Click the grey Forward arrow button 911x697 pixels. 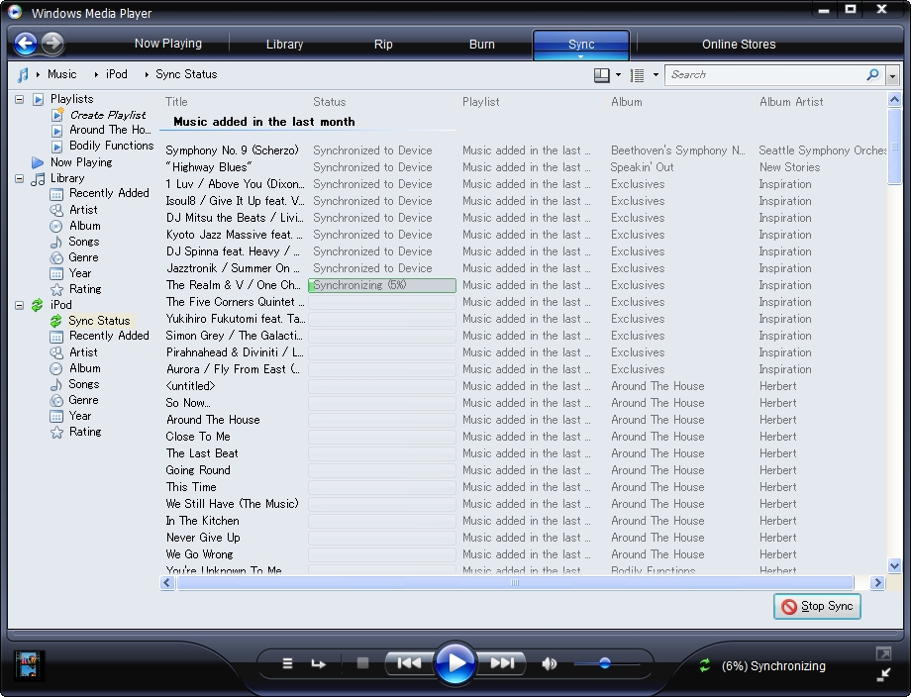52,43
